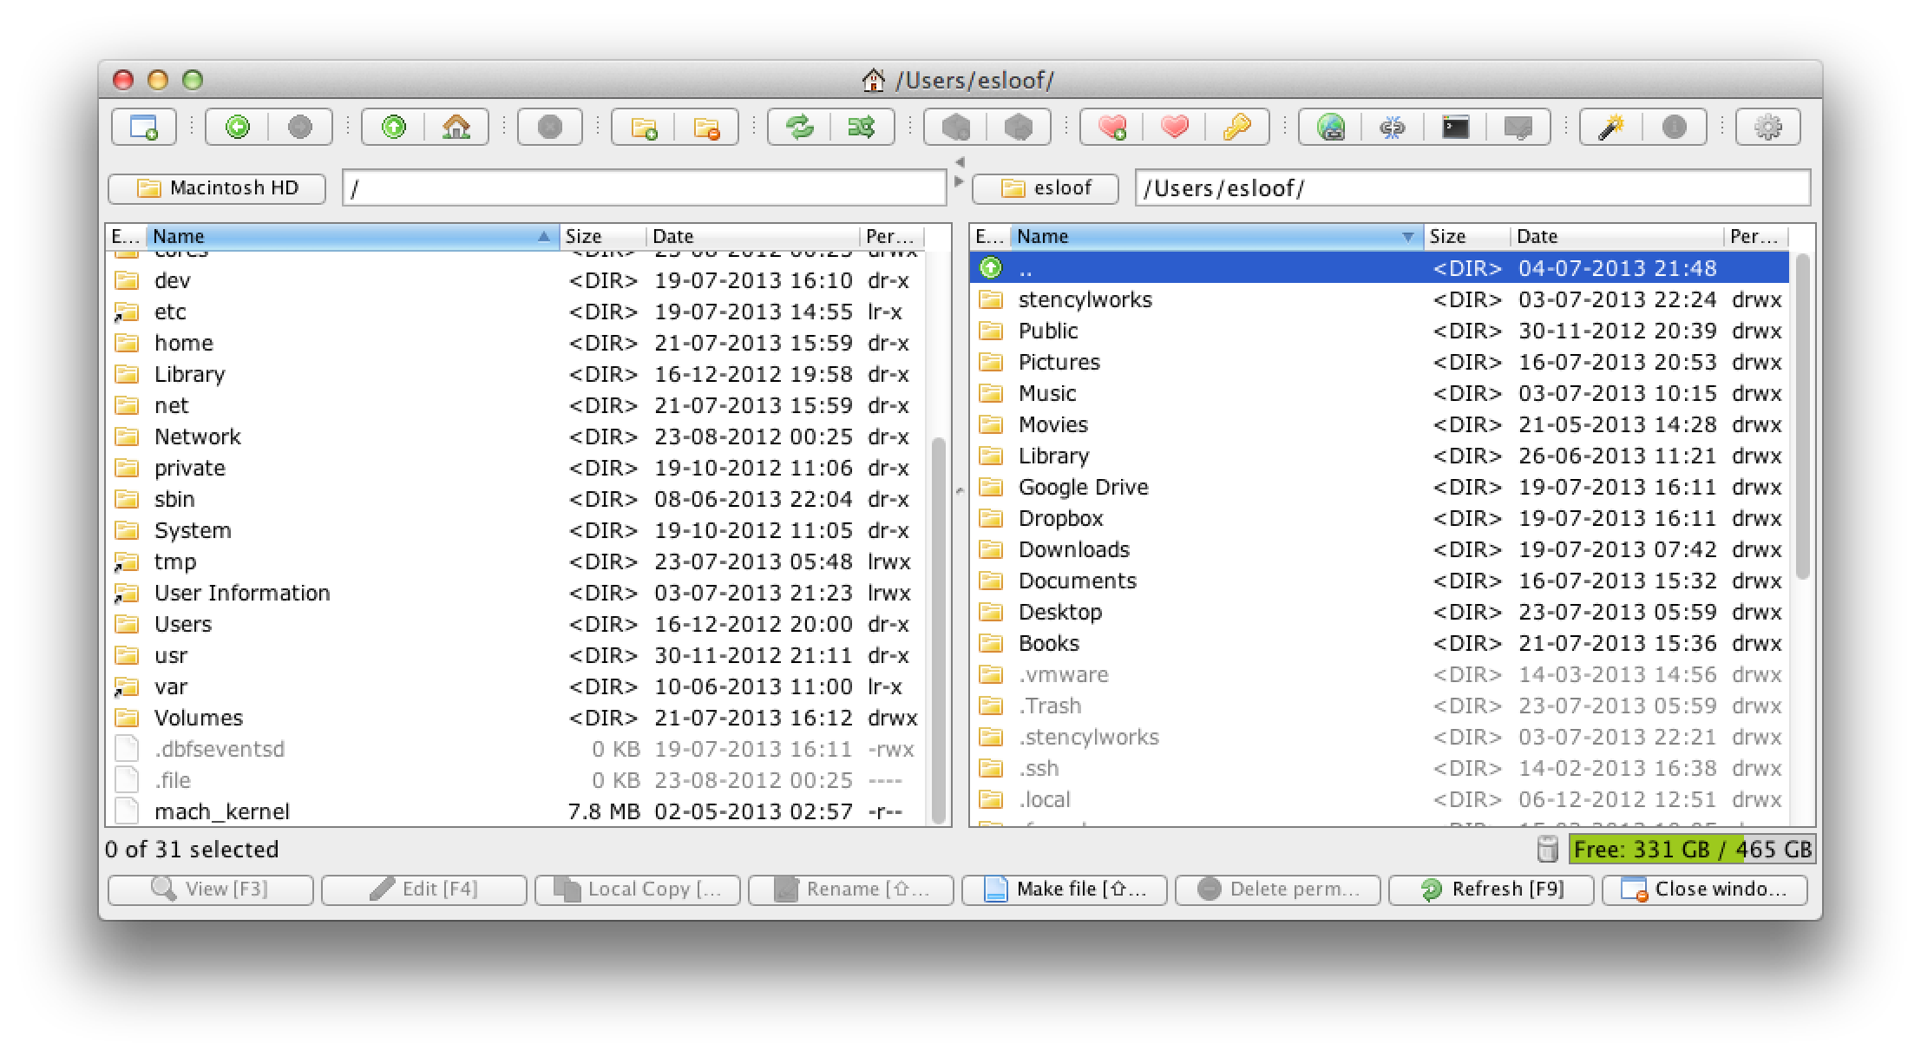Go back to previous folder
This screenshot has width=1921, height=1057.
coord(237,128)
